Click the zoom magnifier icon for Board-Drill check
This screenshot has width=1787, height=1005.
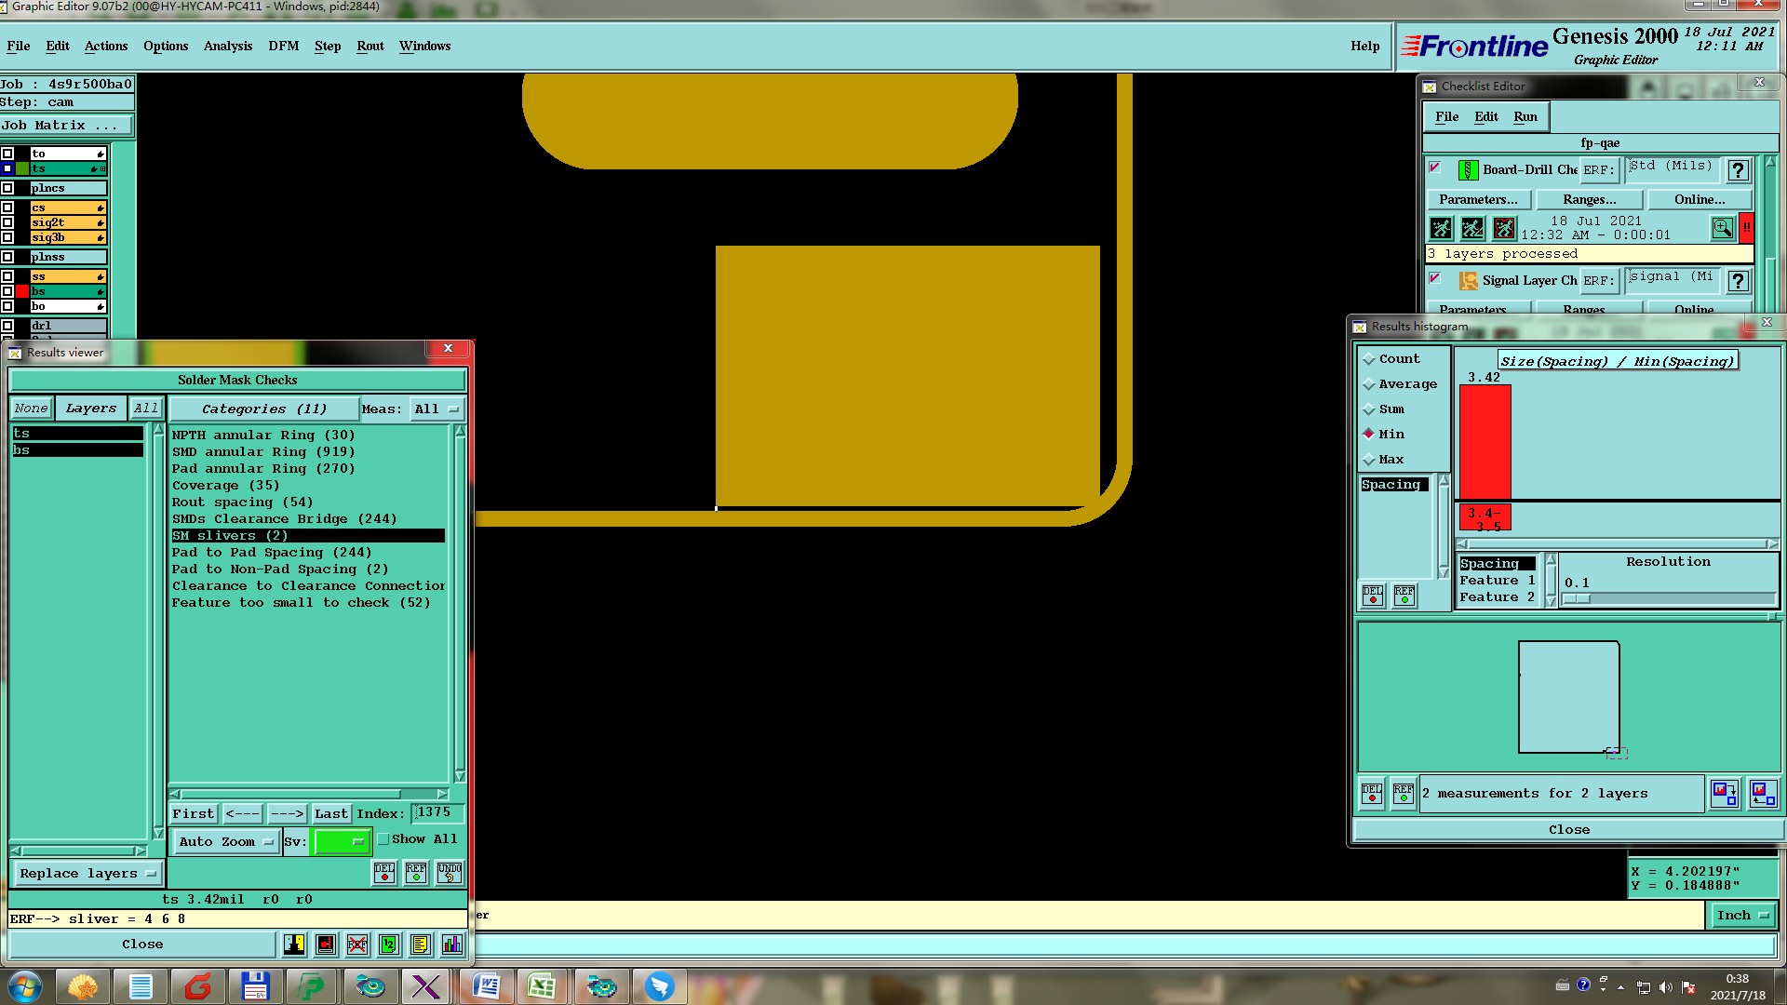[x=1722, y=228]
